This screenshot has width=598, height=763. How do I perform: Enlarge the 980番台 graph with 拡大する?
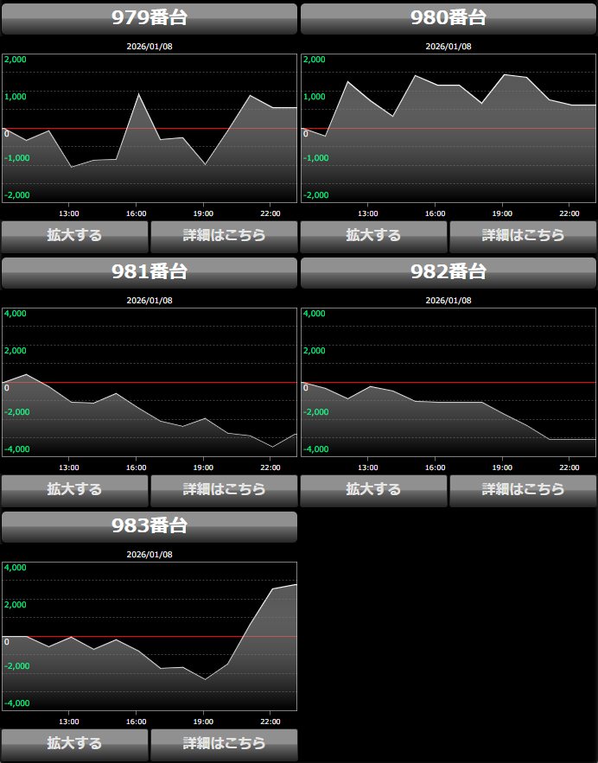pos(373,236)
